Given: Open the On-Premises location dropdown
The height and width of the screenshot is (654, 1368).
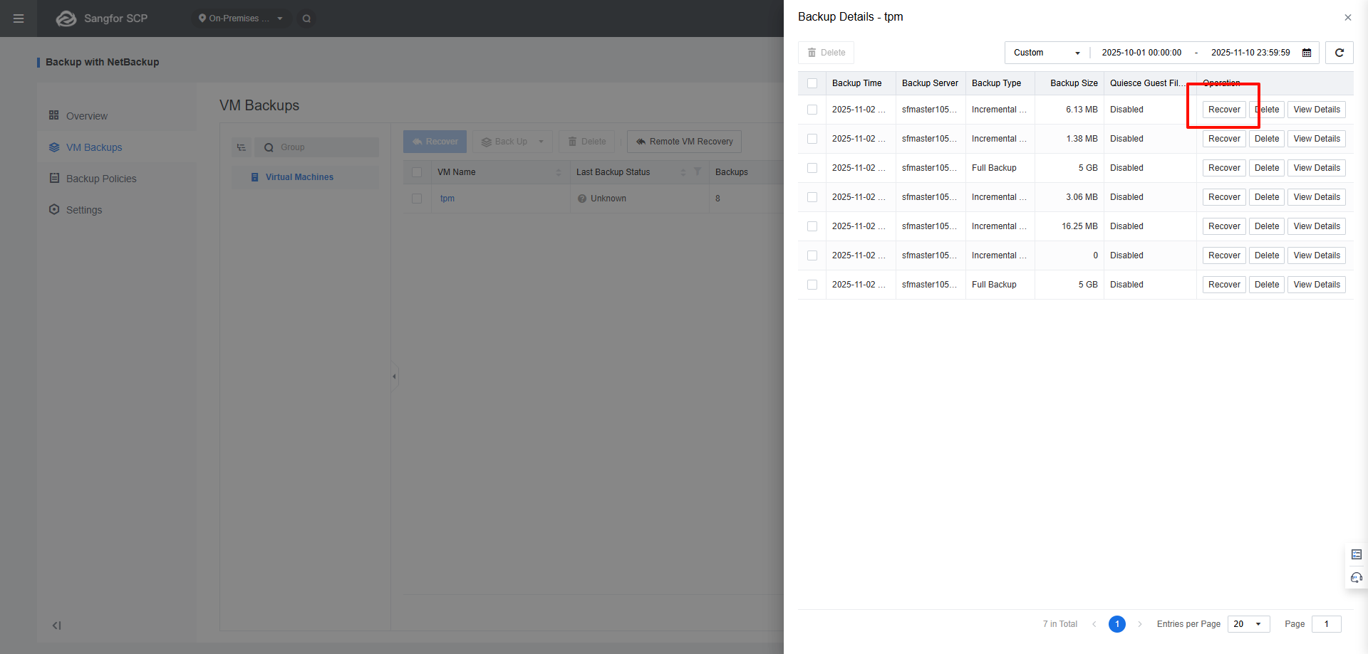Looking at the screenshot, I should 241,19.
